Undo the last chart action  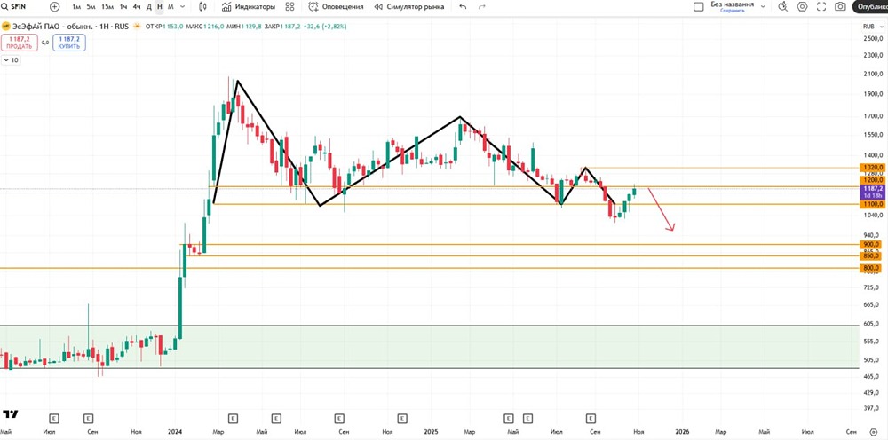pos(464,7)
